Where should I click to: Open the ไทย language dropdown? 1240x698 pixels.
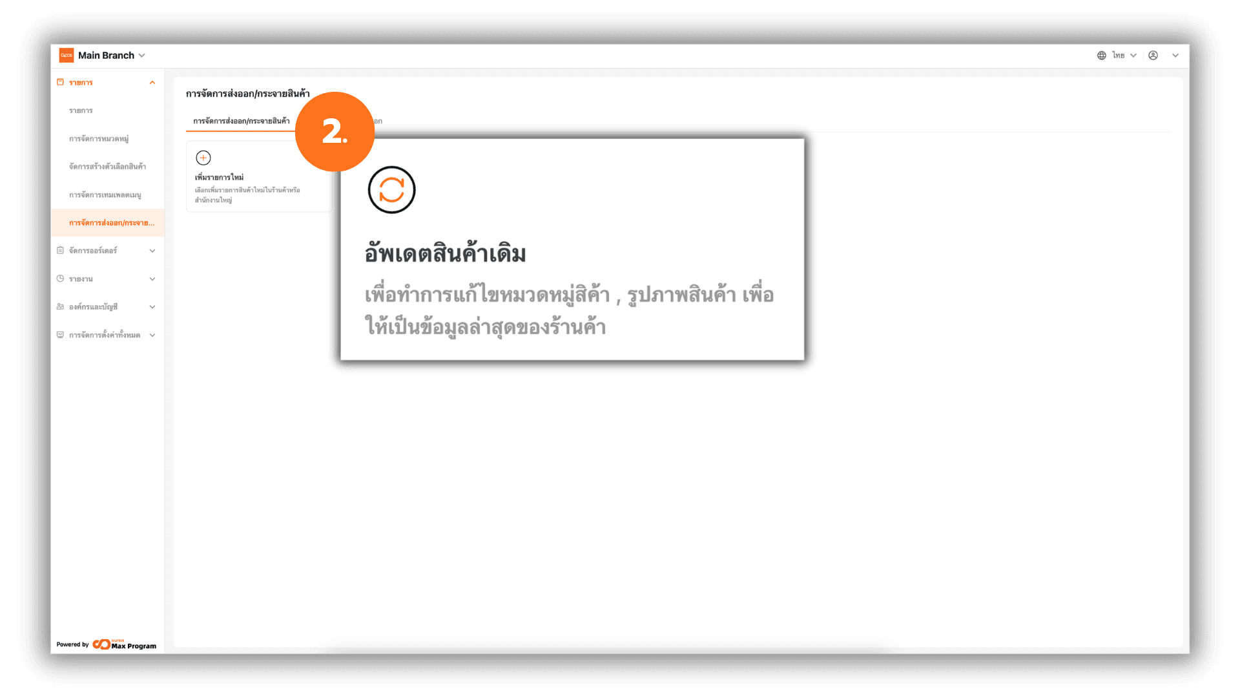point(1124,56)
